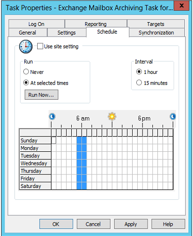This screenshot has width=193, height=236.
Task: Select the Thursday row header
Action: tap(35, 170)
